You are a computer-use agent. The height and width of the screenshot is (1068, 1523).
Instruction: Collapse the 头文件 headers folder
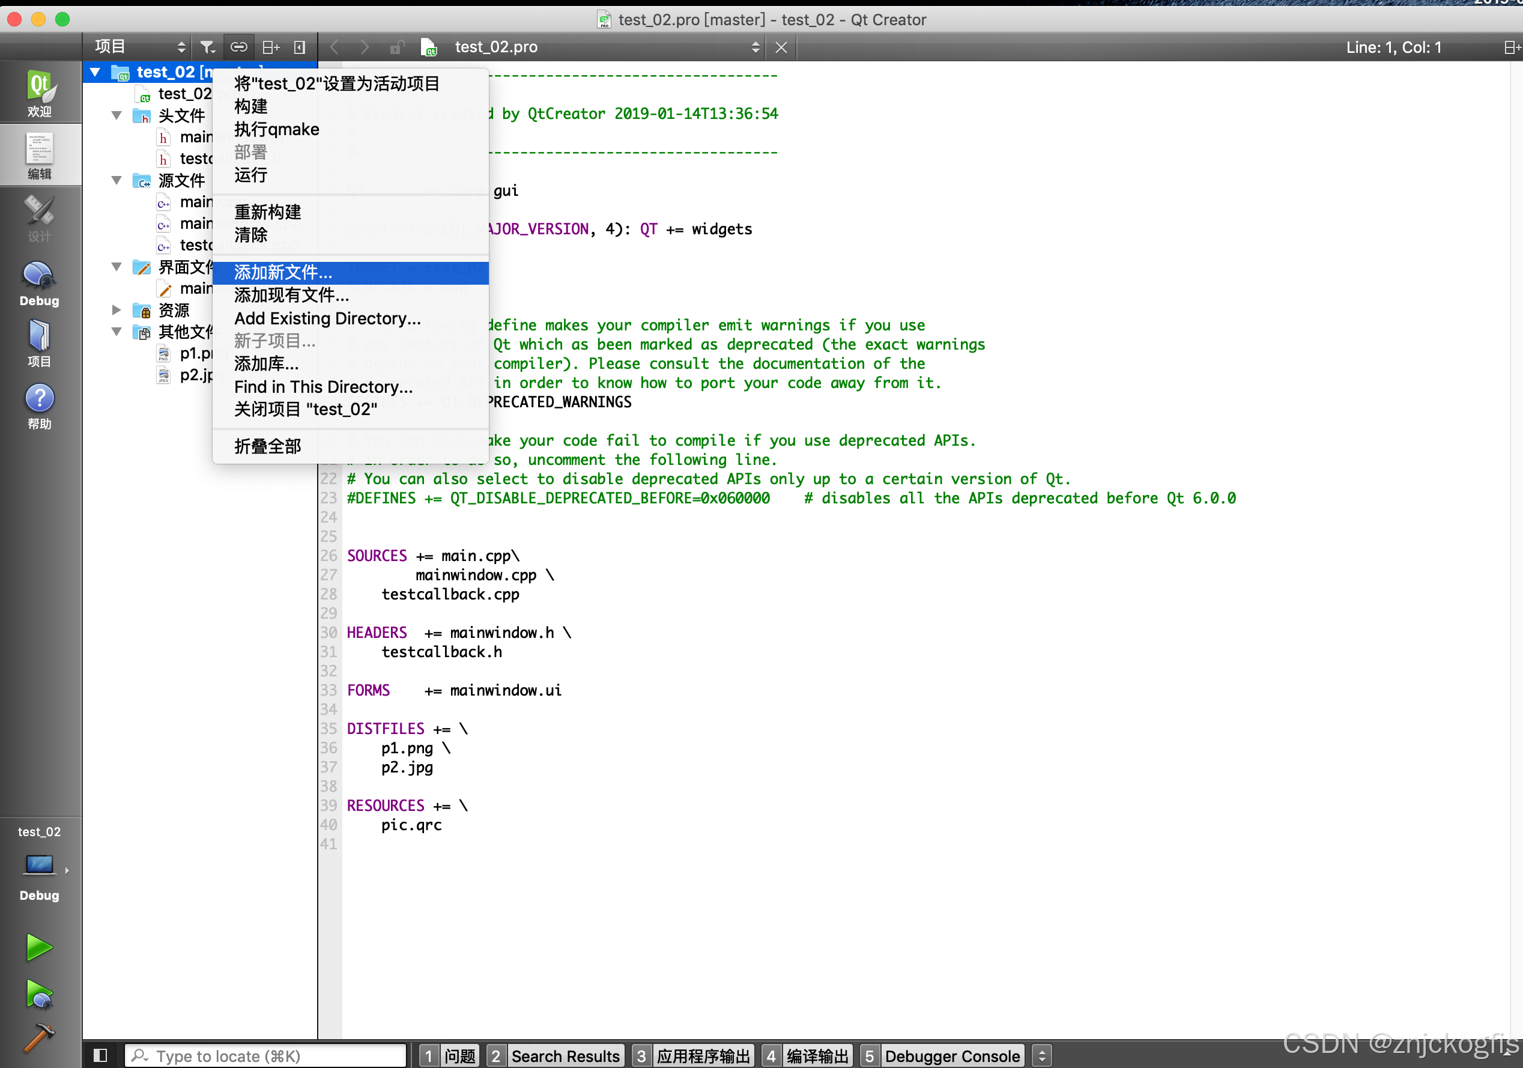point(117,115)
